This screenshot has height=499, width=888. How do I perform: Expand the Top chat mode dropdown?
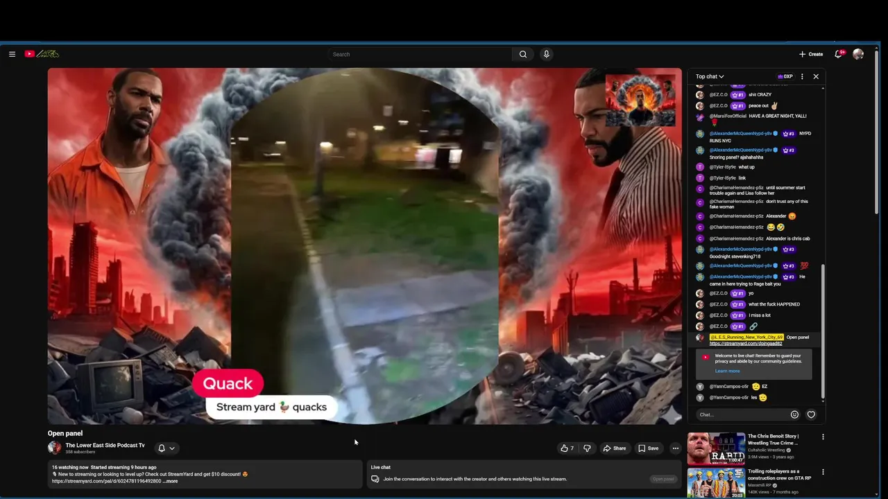(710, 76)
